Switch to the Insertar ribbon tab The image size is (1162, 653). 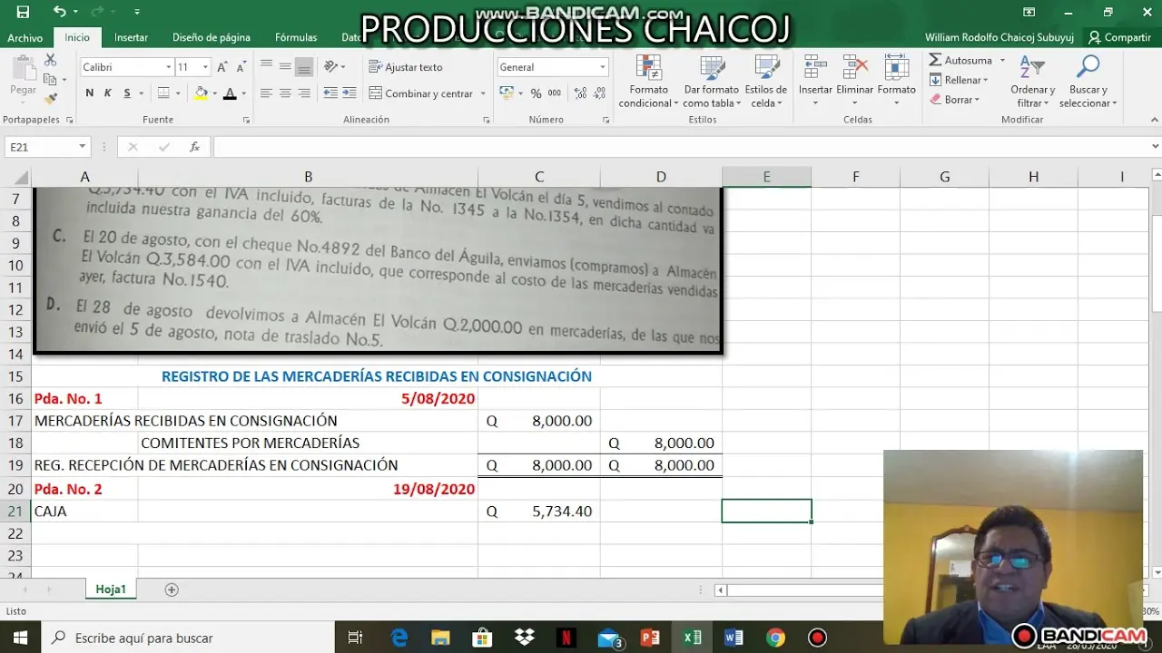132,37
